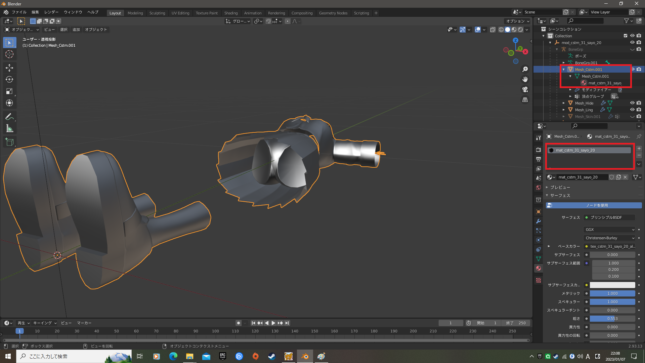
Task: Open Render properties tab
Action: pos(539,150)
